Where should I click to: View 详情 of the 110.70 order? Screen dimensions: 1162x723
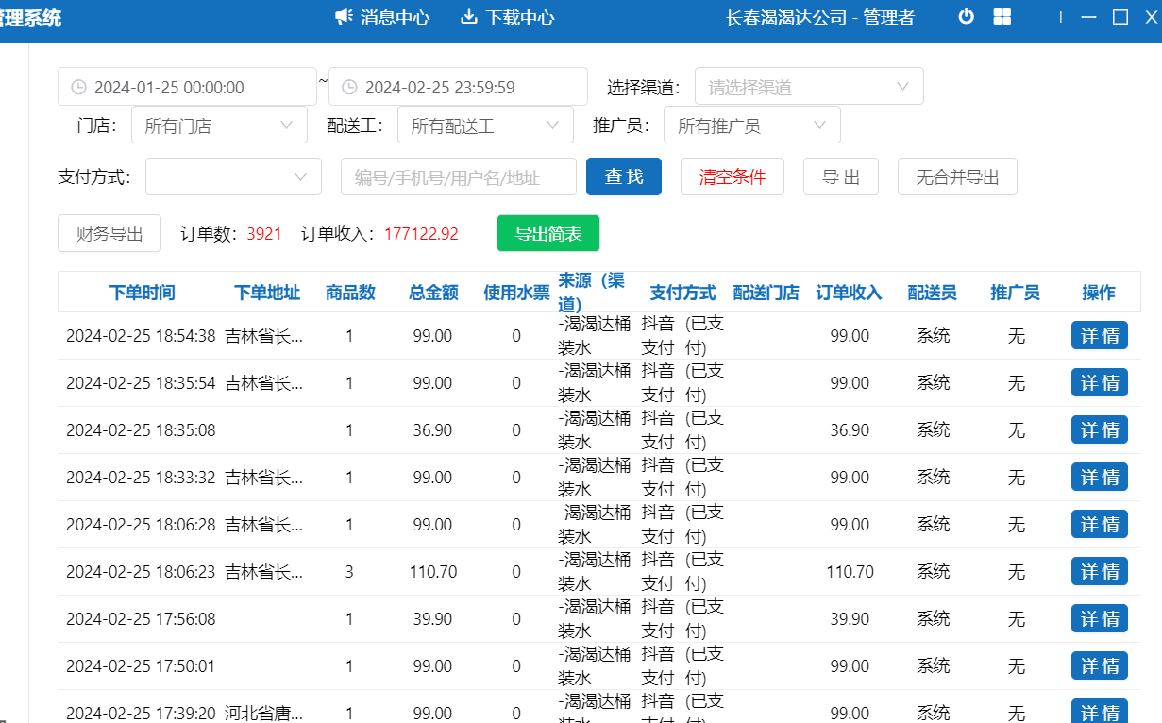(1099, 572)
